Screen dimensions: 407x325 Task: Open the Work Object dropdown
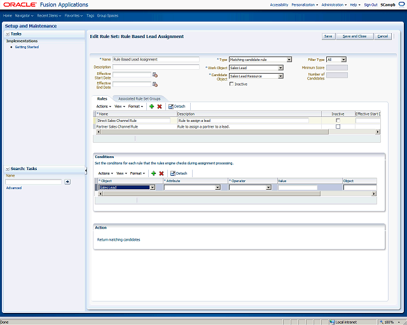[x=280, y=68]
